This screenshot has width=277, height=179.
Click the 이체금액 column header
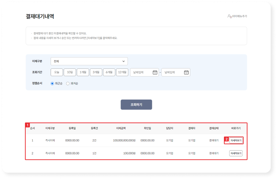tap(121, 128)
